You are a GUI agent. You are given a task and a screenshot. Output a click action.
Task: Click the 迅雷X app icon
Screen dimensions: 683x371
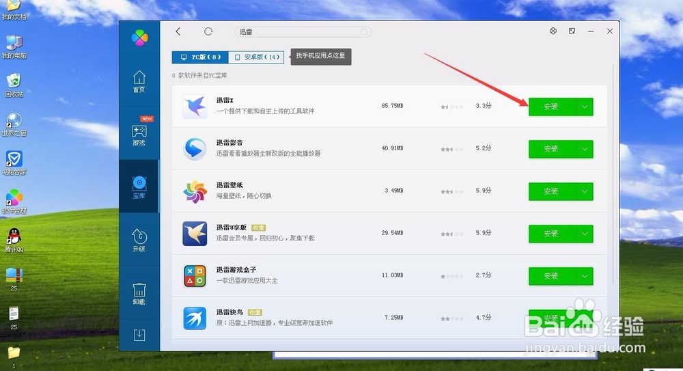(x=195, y=107)
